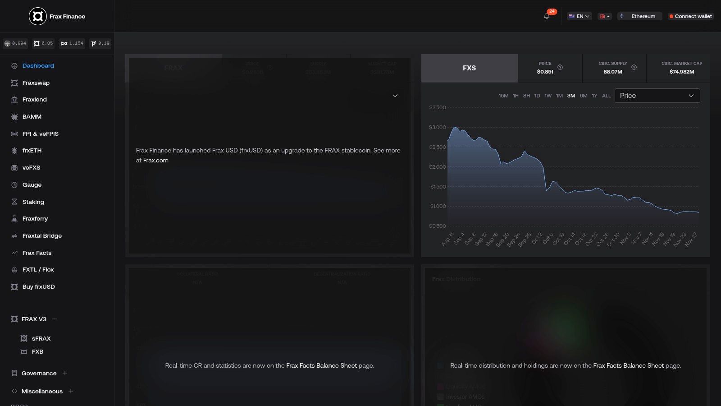Open the sFRAX page
Image resolution: width=721 pixels, height=406 pixels.
point(42,338)
